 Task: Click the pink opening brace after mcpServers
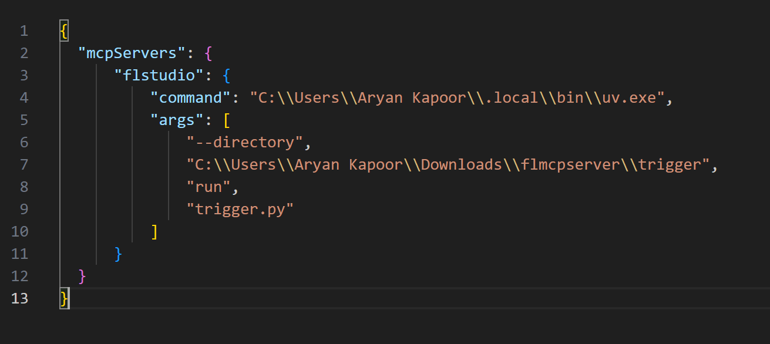coord(208,53)
